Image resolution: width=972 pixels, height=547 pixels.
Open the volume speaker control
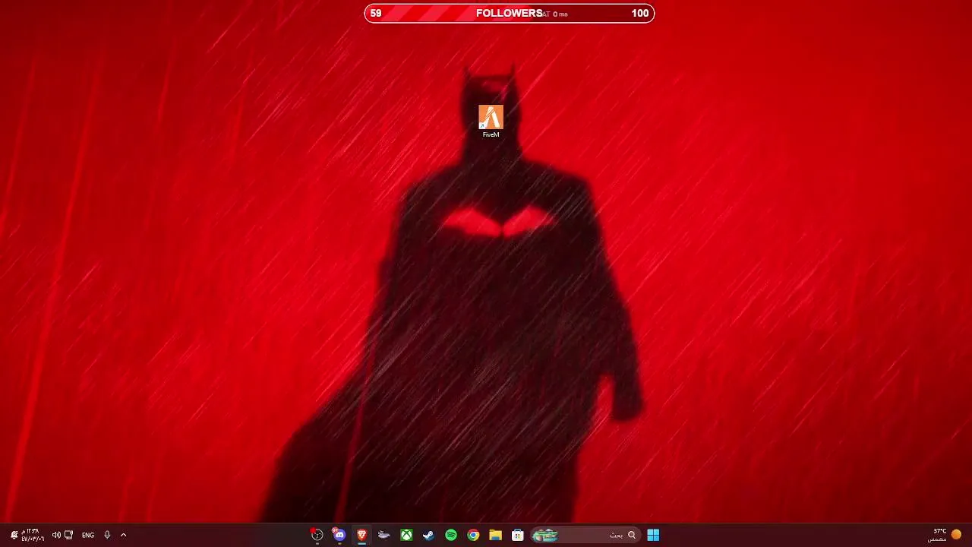tap(56, 535)
